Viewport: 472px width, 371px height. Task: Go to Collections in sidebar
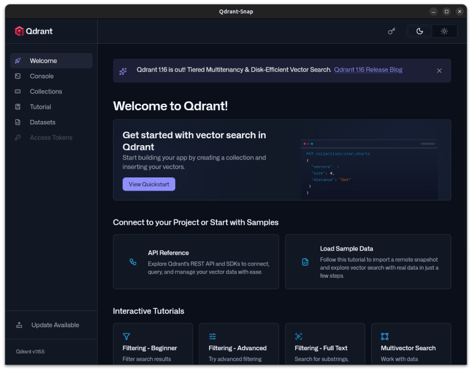tap(51, 92)
